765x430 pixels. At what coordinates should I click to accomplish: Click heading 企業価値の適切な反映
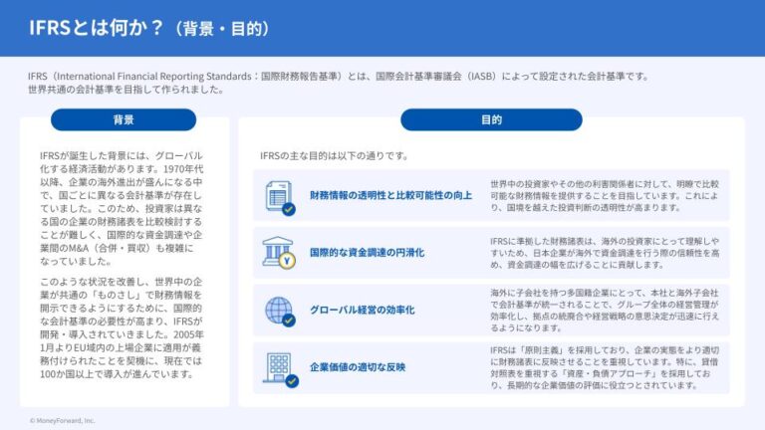[358, 367]
